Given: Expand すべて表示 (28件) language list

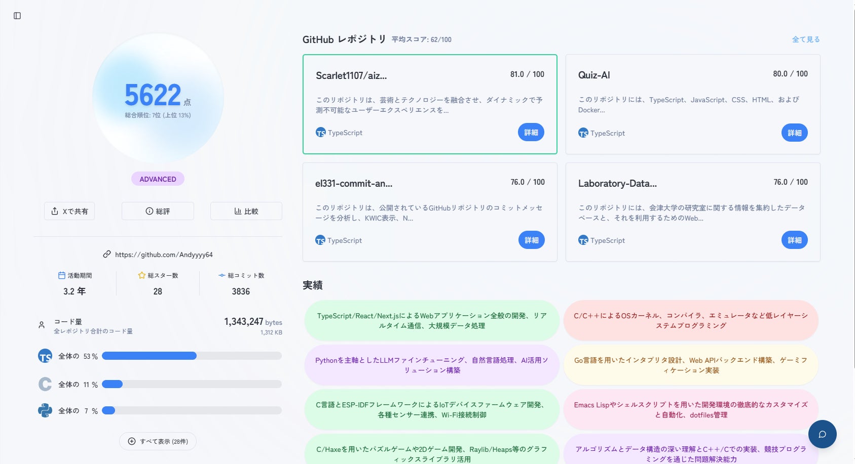Looking at the screenshot, I should [158, 441].
